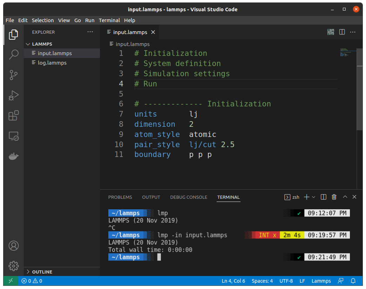This screenshot has height=289, width=366.
Task: Change language mode Lammps
Action: coord(321,281)
